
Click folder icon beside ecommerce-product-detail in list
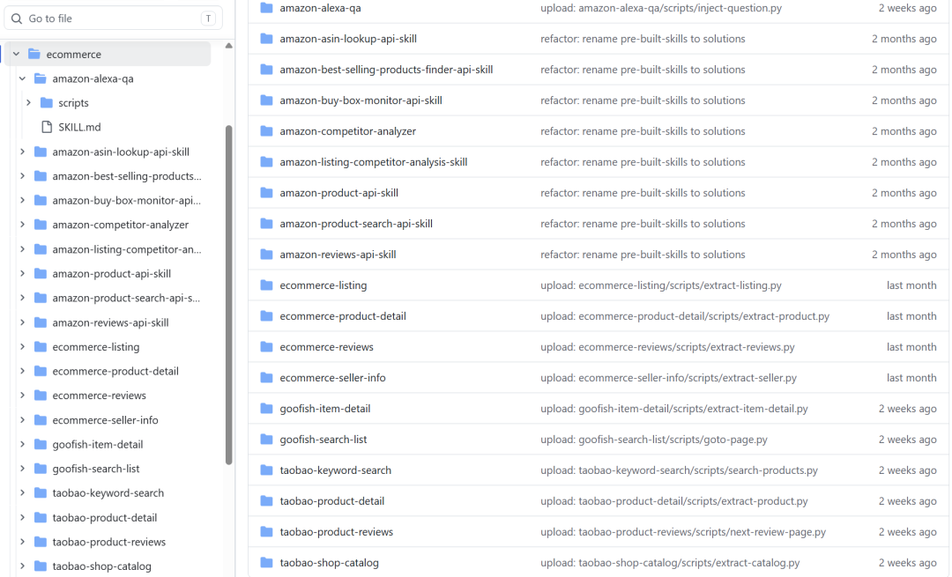266,316
